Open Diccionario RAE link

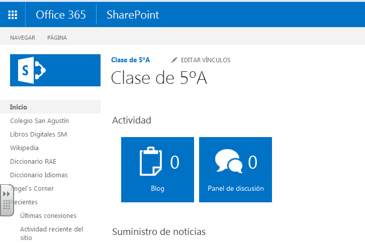pos(33,161)
